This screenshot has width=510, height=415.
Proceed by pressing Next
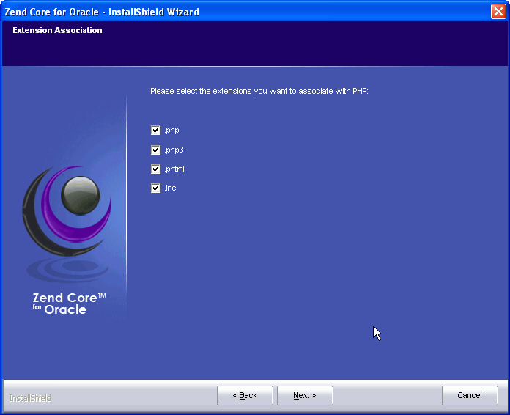point(305,395)
